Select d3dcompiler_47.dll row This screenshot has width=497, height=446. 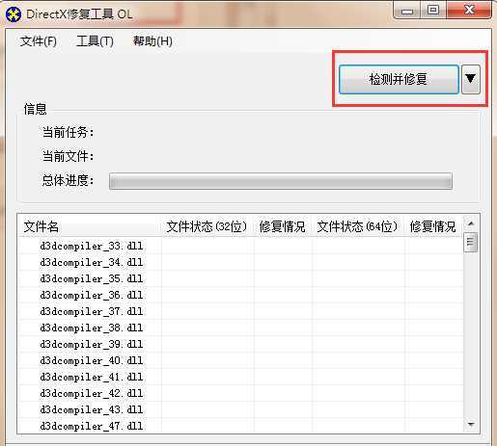pos(240,426)
